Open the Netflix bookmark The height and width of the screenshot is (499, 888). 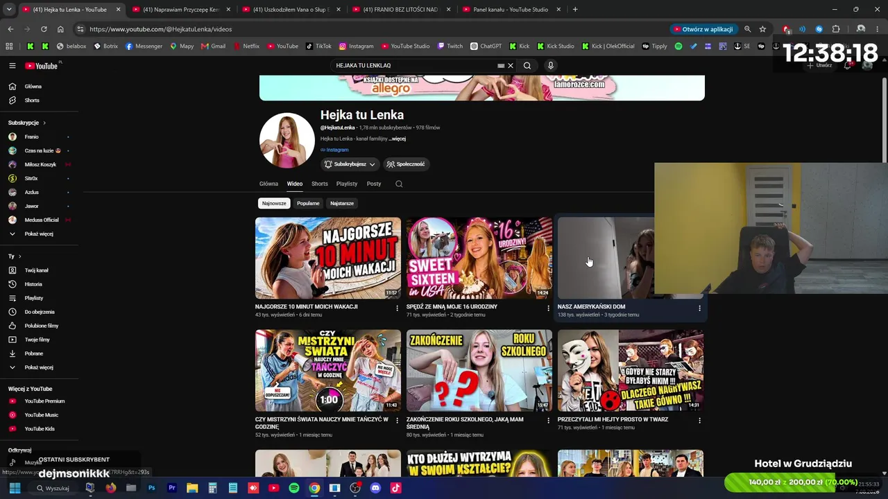(246, 46)
